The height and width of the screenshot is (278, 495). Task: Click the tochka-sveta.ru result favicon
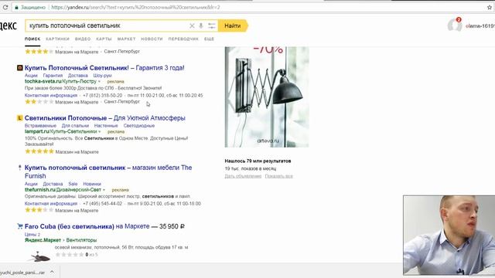pyautogui.click(x=19, y=68)
